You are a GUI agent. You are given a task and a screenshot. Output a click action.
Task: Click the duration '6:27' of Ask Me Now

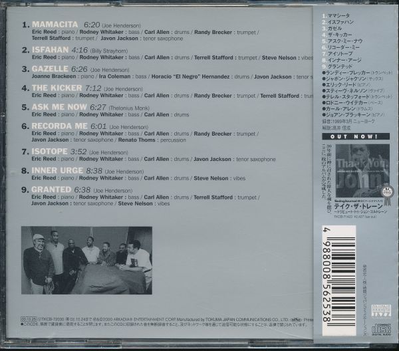coord(98,107)
